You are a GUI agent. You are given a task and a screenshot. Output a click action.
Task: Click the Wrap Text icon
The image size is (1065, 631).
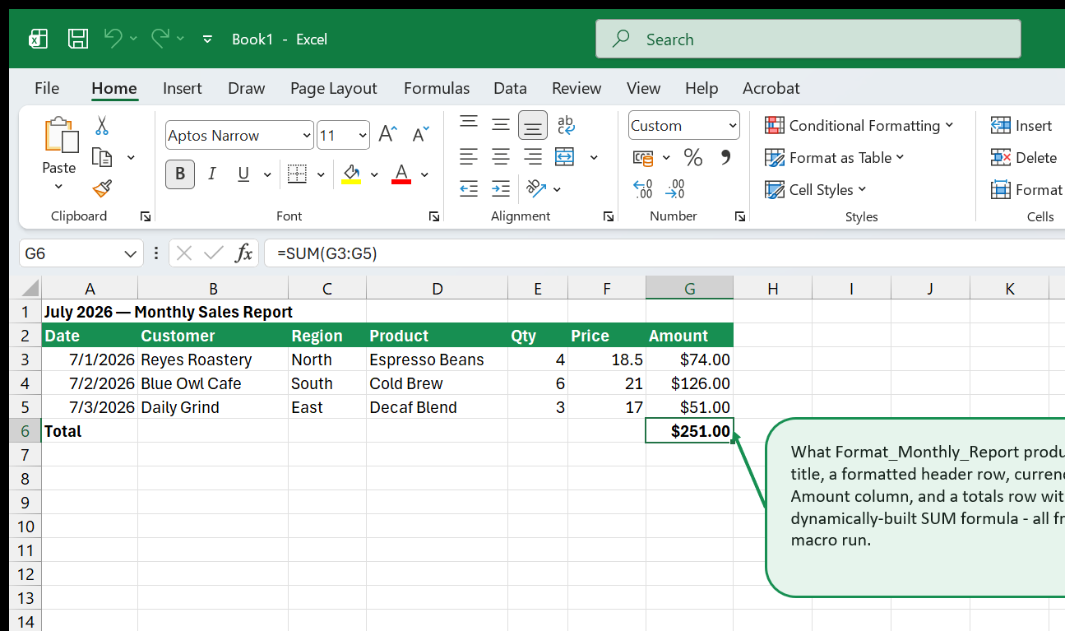pos(566,124)
